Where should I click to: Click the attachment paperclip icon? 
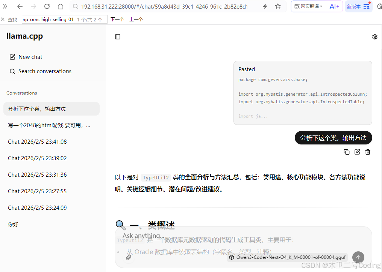click(129, 257)
